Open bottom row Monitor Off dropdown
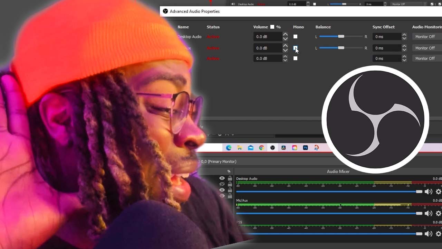 427,58
